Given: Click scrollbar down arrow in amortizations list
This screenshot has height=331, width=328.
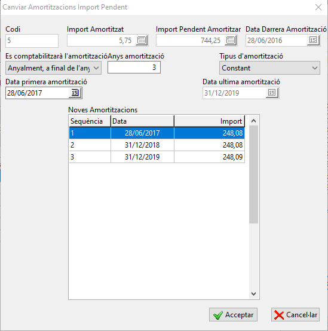Looking at the screenshot, I should (254, 293).
